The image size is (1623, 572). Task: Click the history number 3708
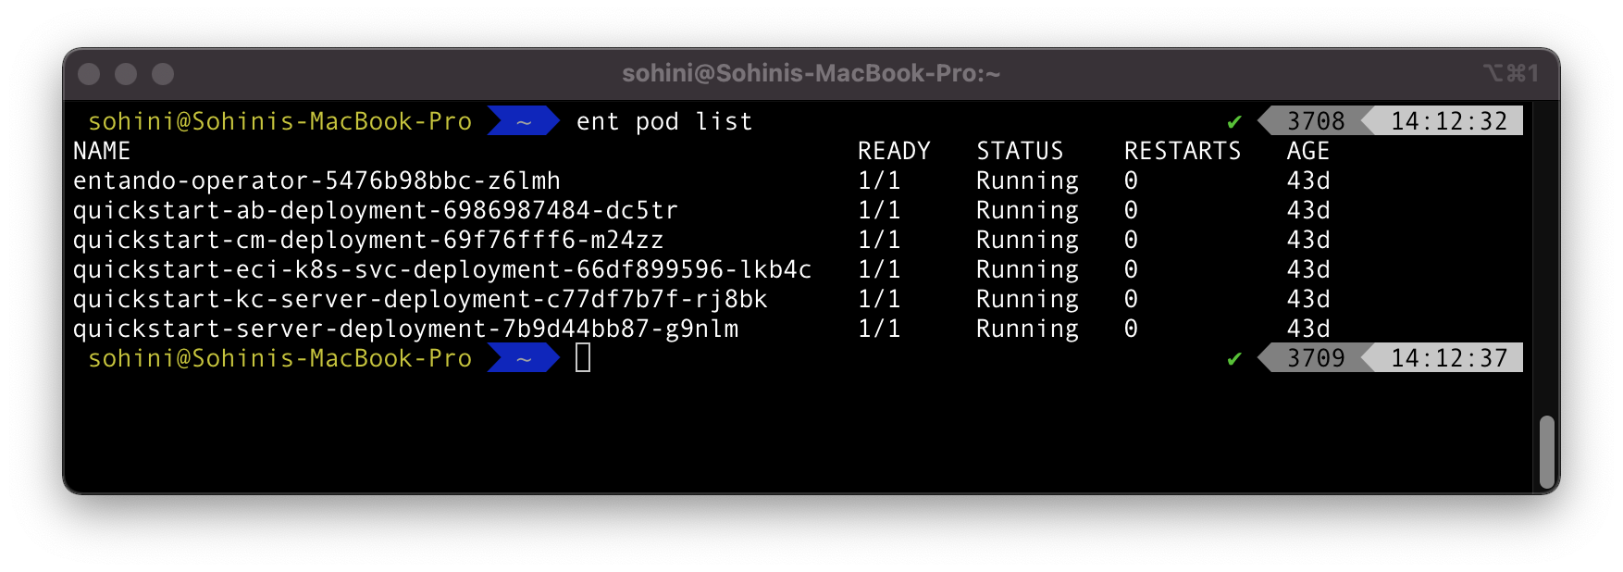click(x=1316, y=121)
